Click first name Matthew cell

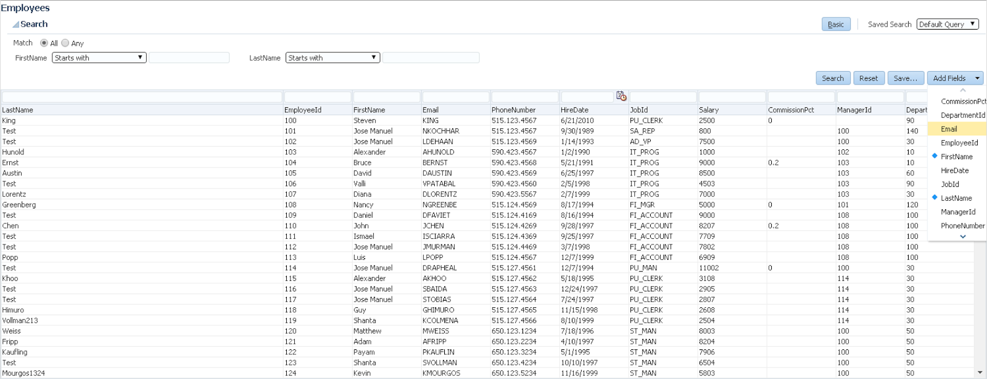[387, 331]
